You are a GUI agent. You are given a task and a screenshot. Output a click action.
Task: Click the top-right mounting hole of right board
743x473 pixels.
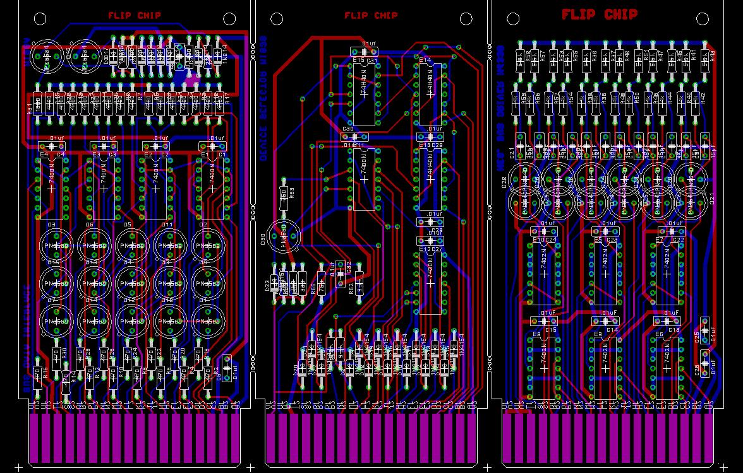point(703,19)
